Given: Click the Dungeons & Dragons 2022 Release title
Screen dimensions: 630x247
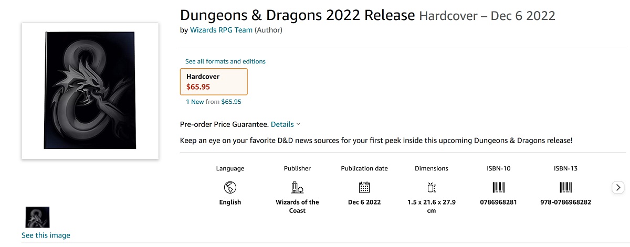Looking at the screenshot, I should point(298,15).
